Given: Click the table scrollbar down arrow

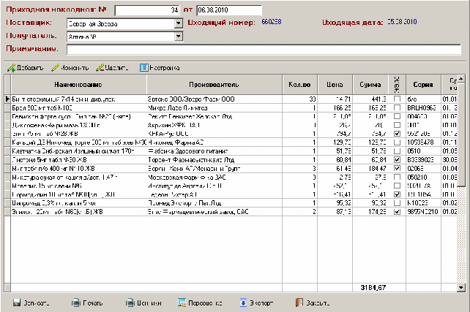Looking at the screenshot, I should [x=460, y=288].
